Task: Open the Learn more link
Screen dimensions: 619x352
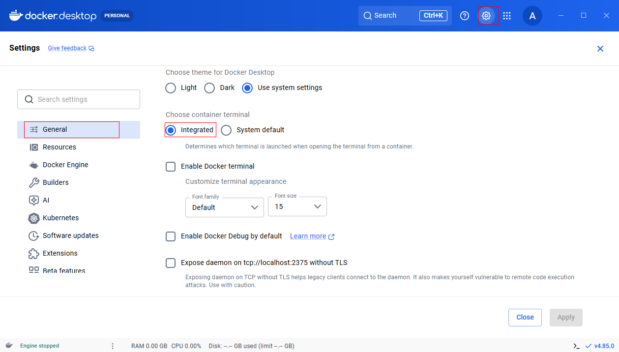Action: click(x=308, y=236)
